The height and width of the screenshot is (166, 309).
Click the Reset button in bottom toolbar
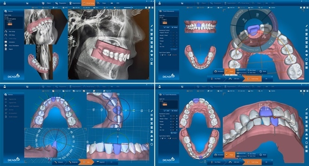tap(263, 71)
